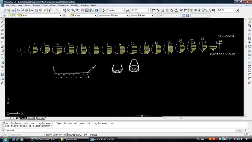Screen dimensions: 252x142
Task: Select the Rotate modify tool
Action: coord(249,46)
